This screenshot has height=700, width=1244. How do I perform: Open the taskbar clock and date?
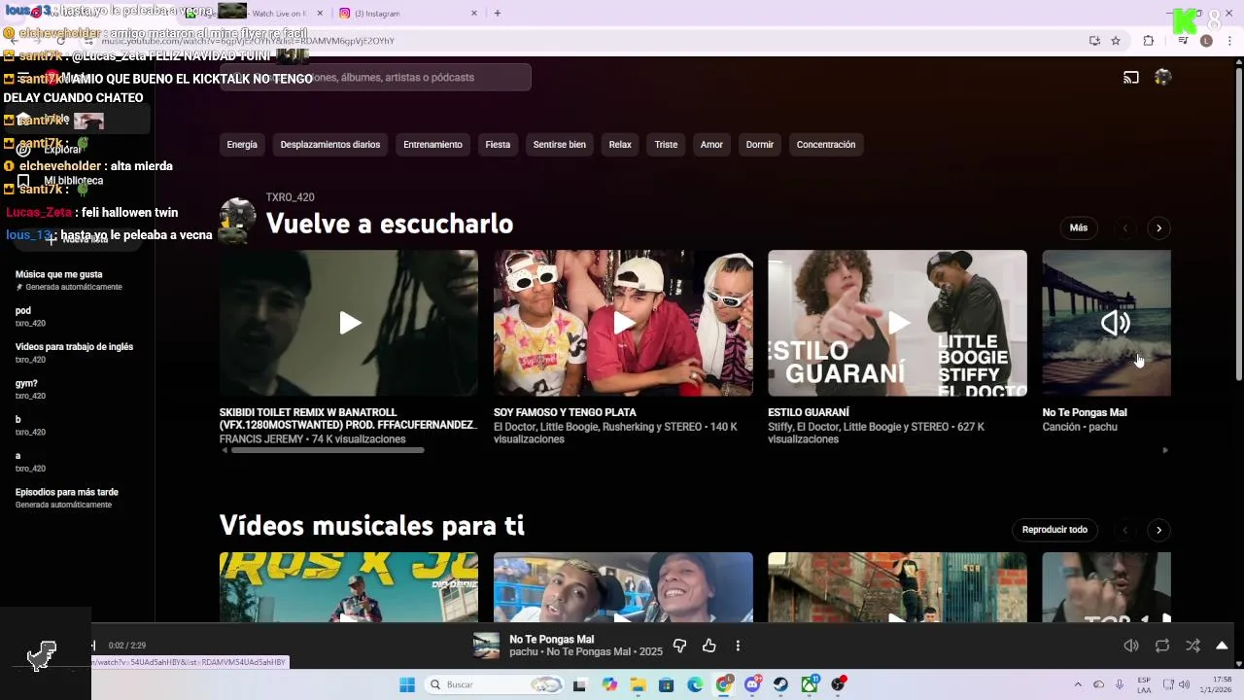coord(1216,684)
